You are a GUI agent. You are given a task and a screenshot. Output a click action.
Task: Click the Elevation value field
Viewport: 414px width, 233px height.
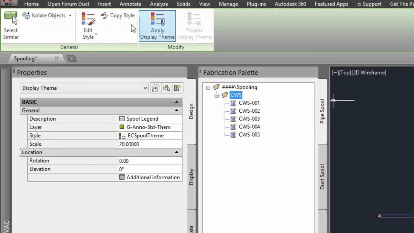coord(150,169)
